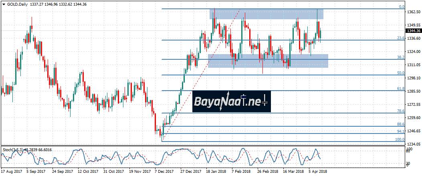Click the current price tag 1344.36

click(x=413, y=31)
